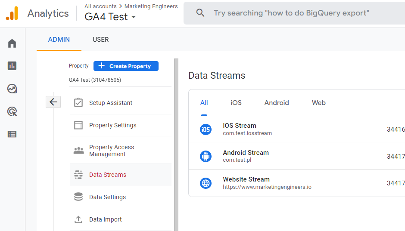Open Property Access Management item
Image resolution: width=405 pixels, height=231 pixels.
pos(121,150)
